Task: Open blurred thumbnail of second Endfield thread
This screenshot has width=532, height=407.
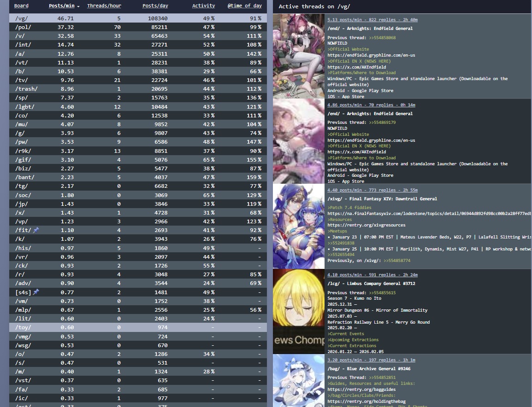Action: click(299, 141)
